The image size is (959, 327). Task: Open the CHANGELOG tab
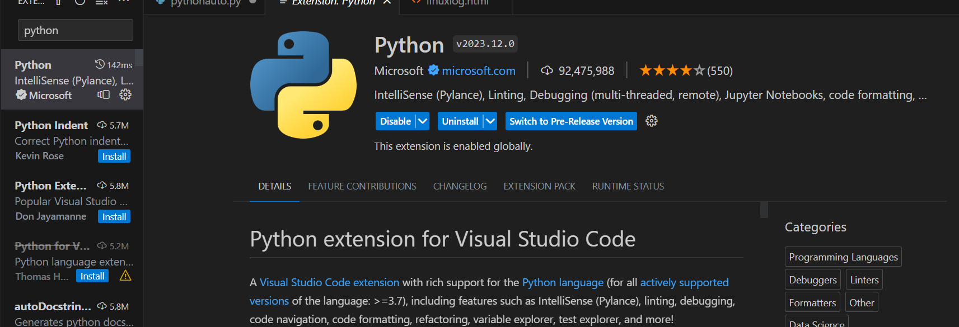pos(460,186)
